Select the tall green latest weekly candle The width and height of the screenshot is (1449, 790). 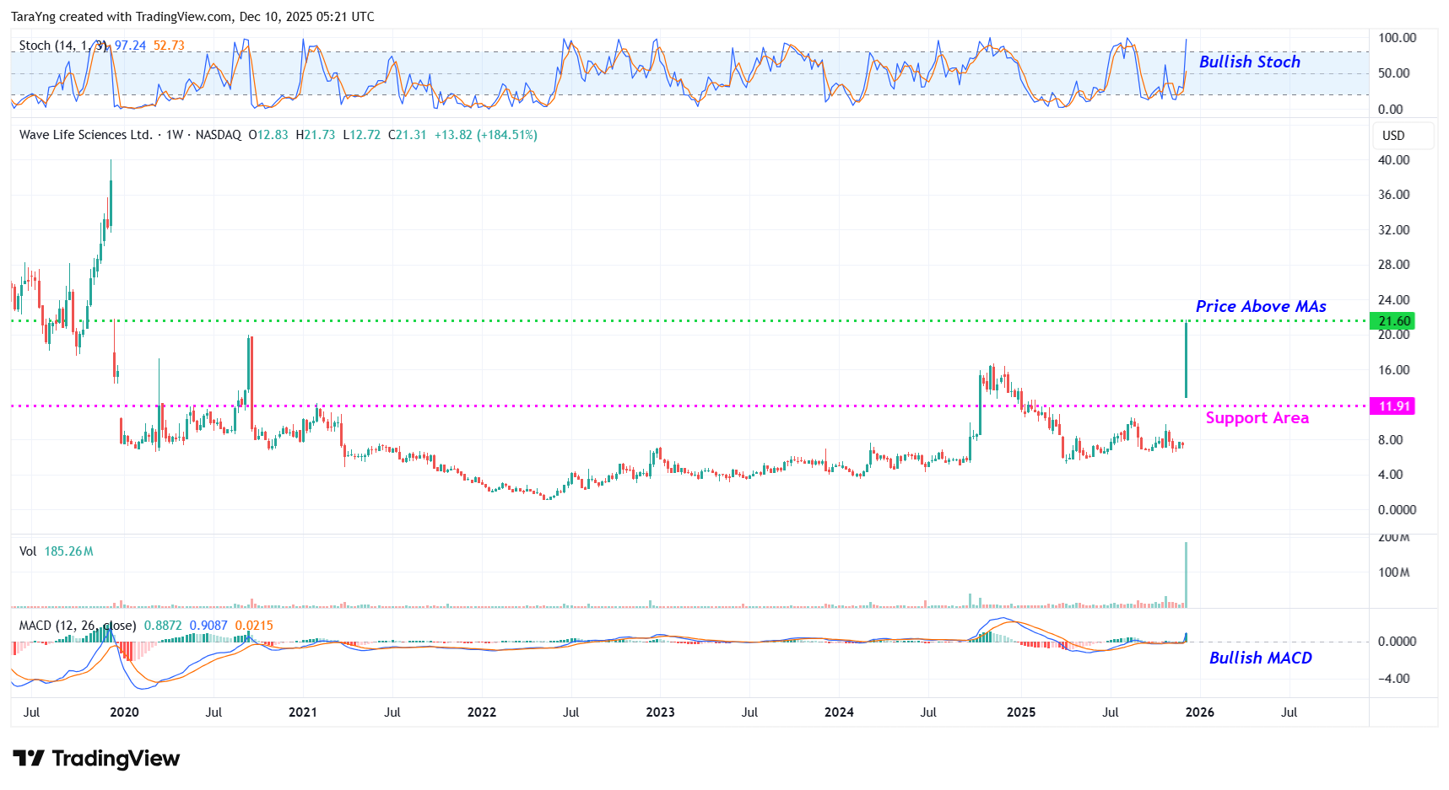click(x=1186, y=360)
